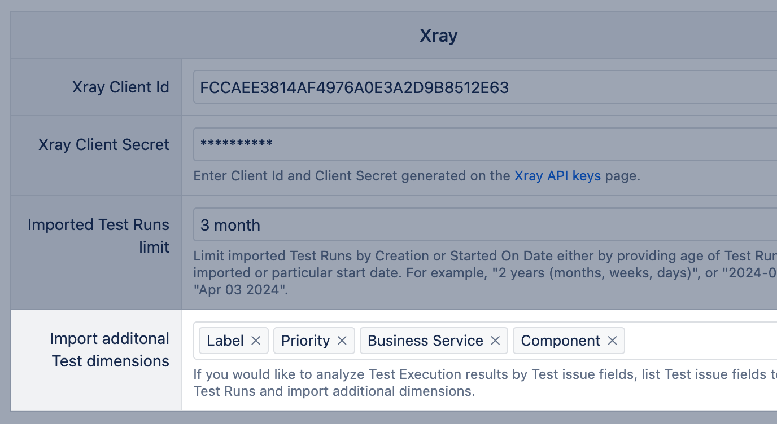The image size is (777, 424).
Task: Click the Xray Client Id label
Action: [121, 87]
